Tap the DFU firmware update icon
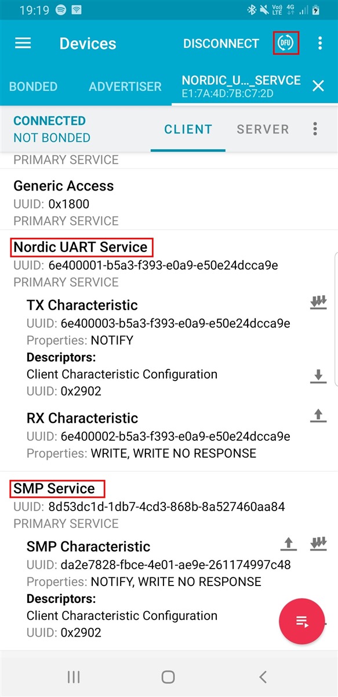 (x=286, y=44)
